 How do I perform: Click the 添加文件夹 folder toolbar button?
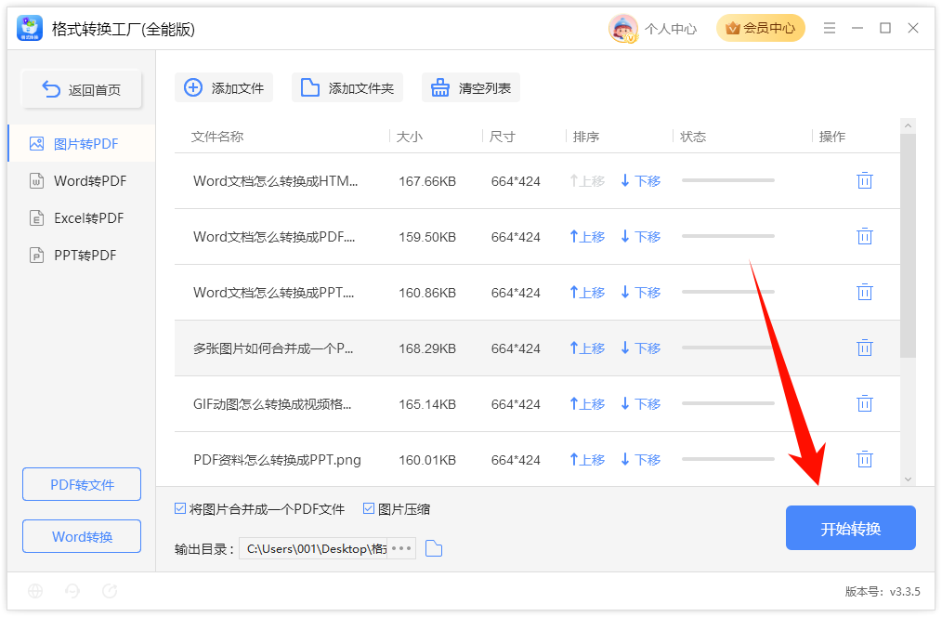[347, 87]
